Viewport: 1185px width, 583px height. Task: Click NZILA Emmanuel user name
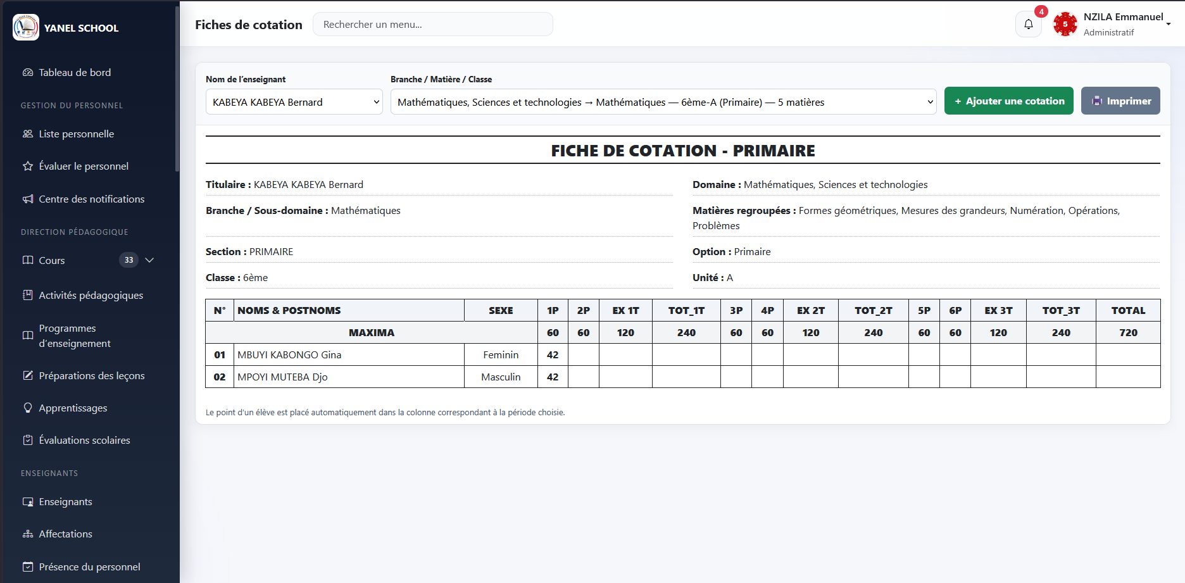click(x=1123, y=16)
